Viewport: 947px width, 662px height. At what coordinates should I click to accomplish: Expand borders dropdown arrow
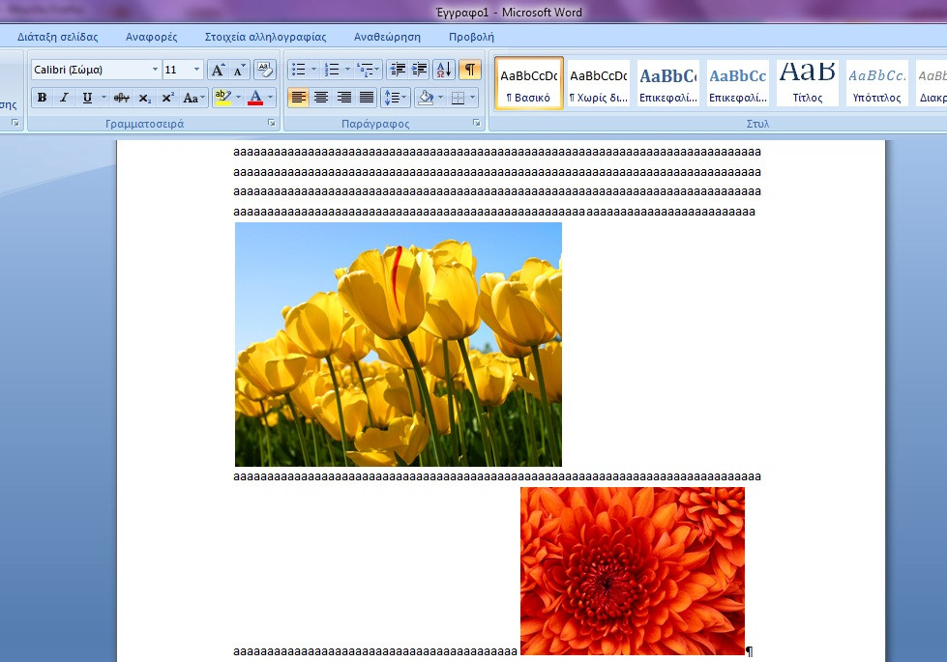473,98
